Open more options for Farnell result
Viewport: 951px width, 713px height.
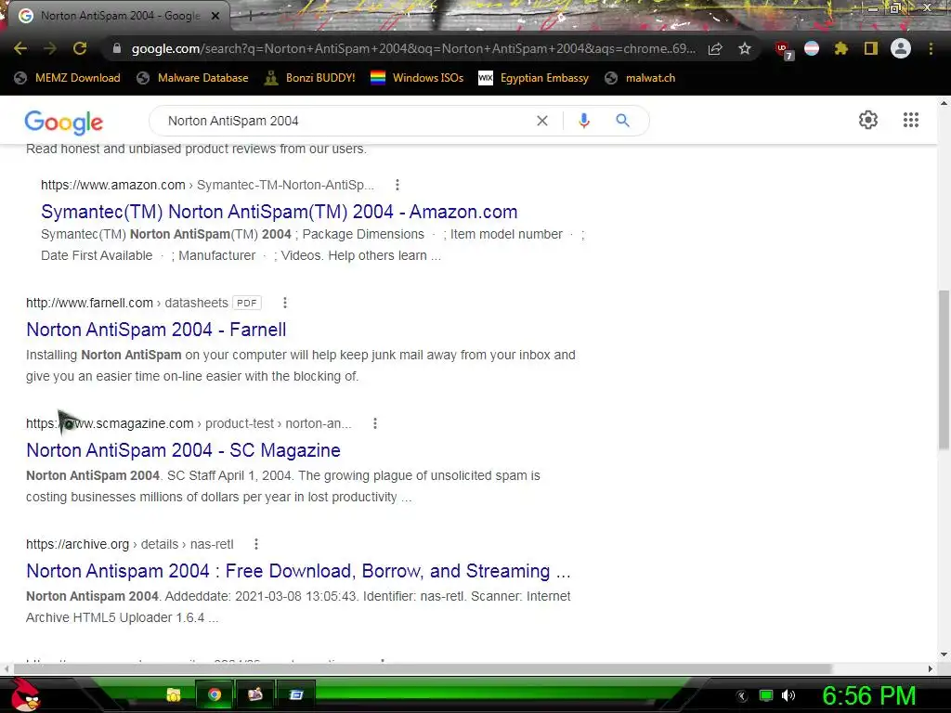tap(285, 303)
